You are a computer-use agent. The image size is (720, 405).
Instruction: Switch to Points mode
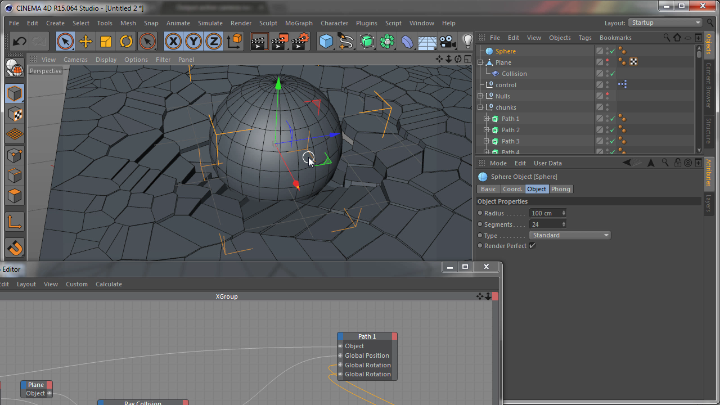pyautogui.click(x=15, y=155)
